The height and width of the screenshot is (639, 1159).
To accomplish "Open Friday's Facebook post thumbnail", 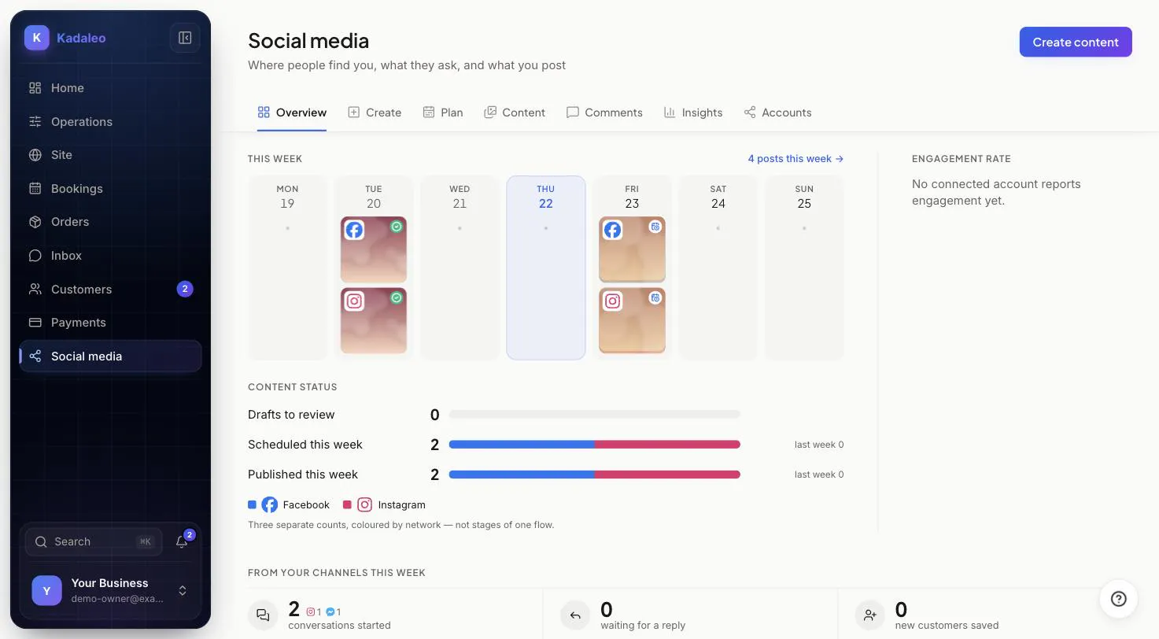I will tap(632, 249).
